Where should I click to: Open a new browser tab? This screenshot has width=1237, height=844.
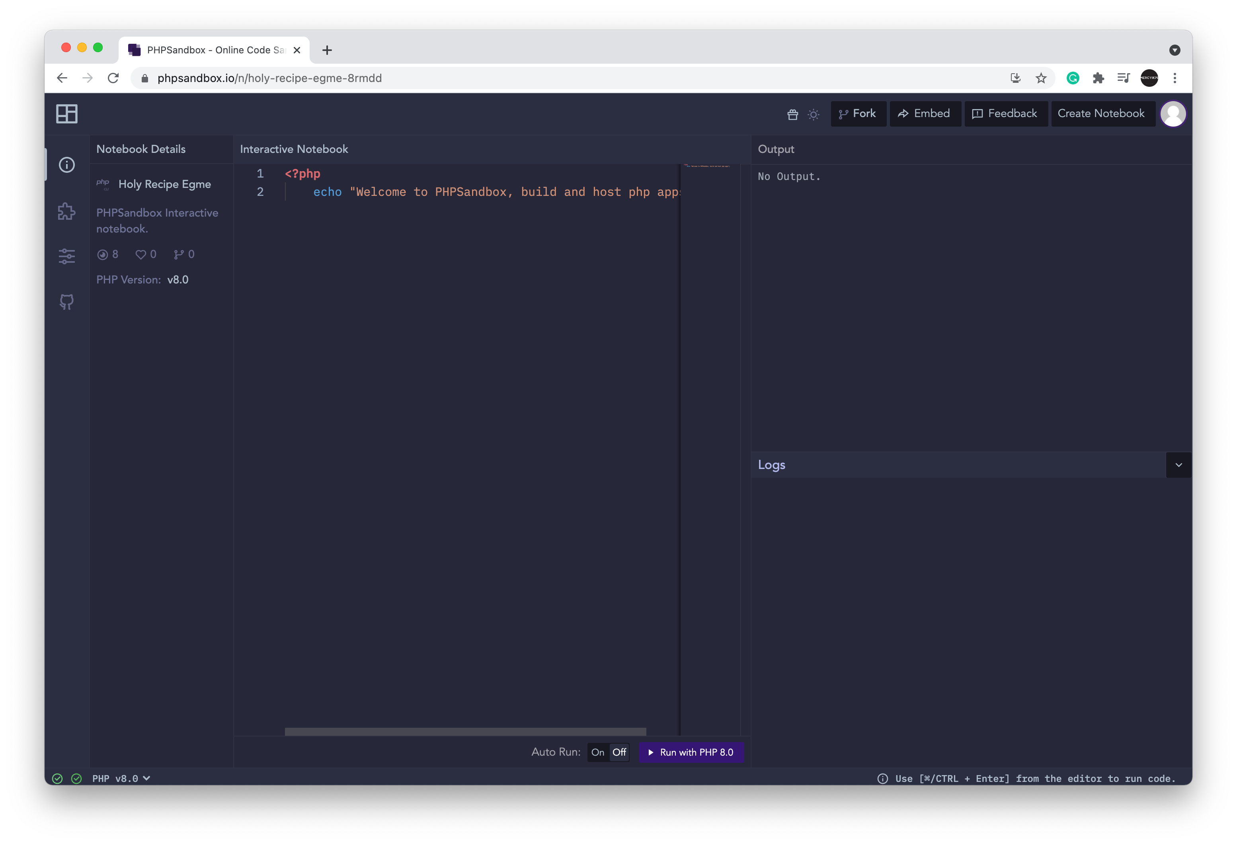point(327,50)
